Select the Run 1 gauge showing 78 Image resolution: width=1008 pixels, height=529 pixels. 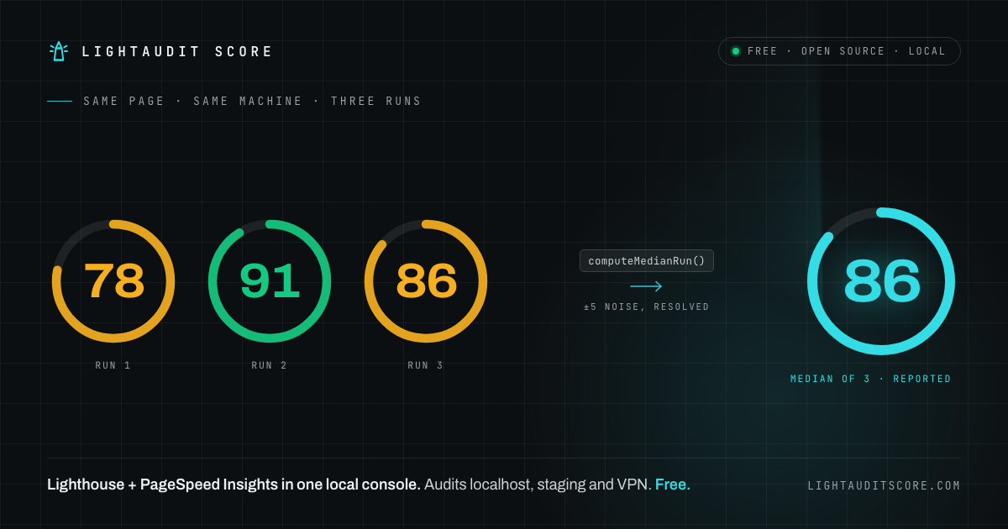(113, 281)
